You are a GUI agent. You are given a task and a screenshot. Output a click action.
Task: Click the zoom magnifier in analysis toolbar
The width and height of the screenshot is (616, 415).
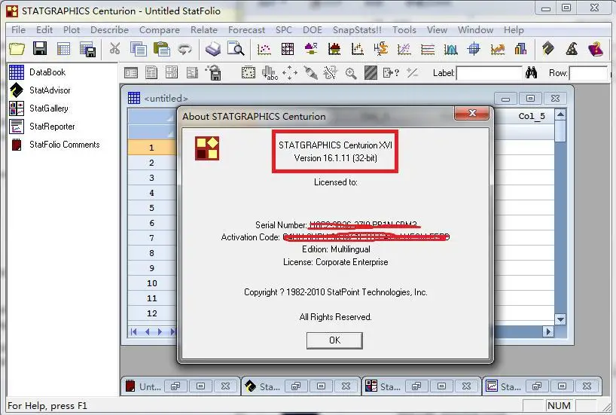pyautogui.click(x=351, y=73)
